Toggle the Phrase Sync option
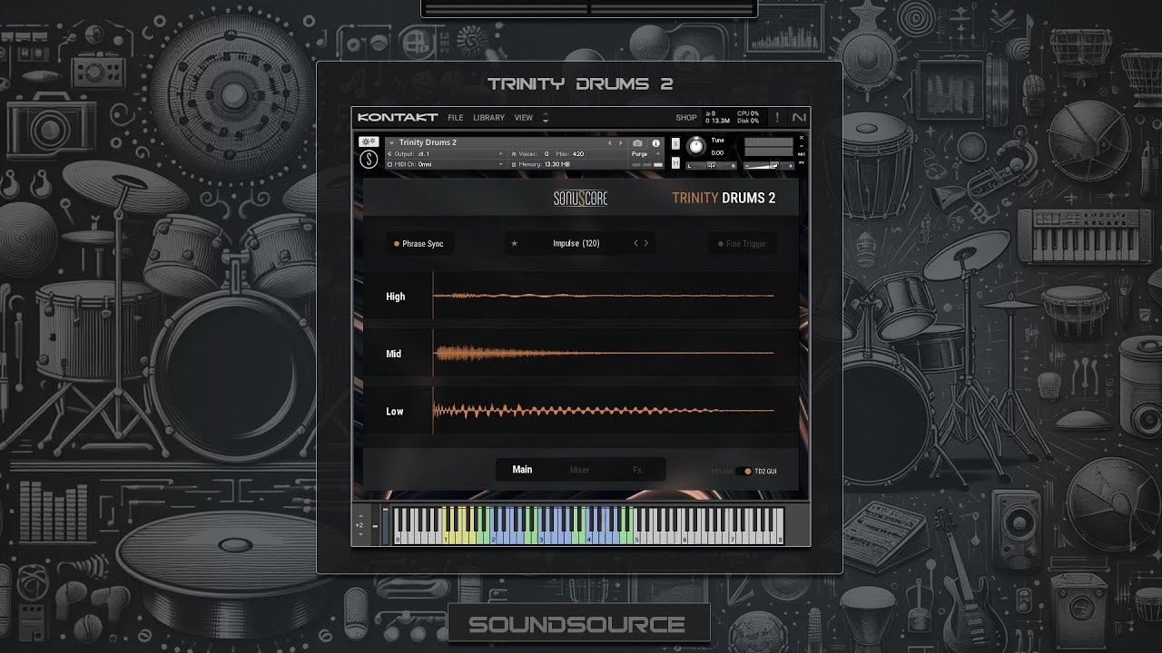Viewport: 1162px width, 653px height. click(x=419, y=244)
